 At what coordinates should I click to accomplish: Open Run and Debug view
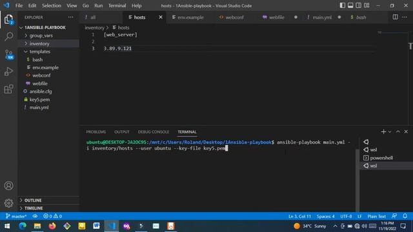(x=8, y=72)
